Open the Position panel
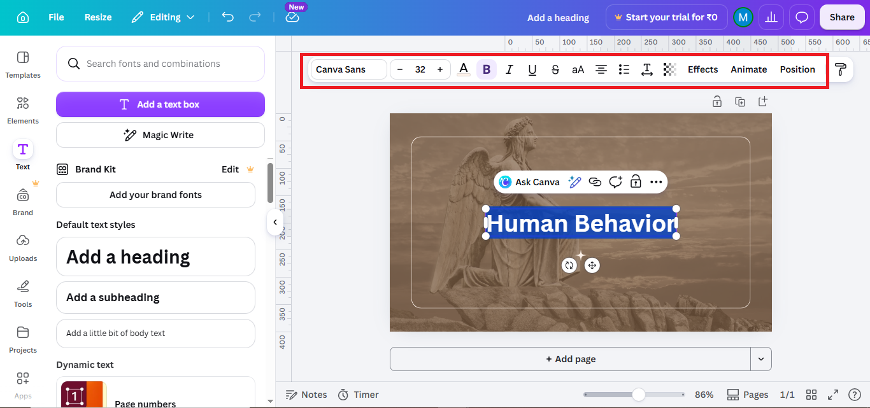 (797, 69)
